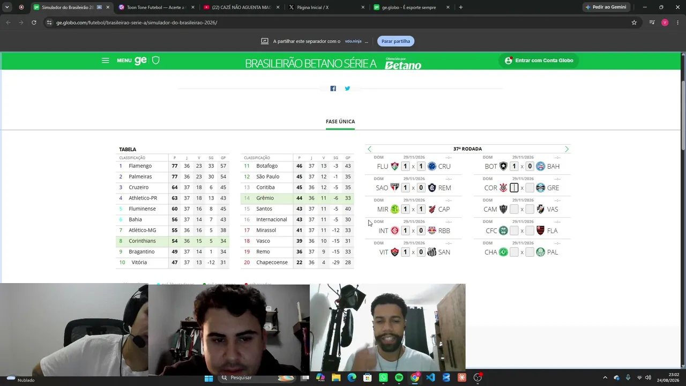Click the Coritiba (CFC) score field
The width and height of the screenshot is (686, 386).
pyautogui.click(x=514, y=231)
